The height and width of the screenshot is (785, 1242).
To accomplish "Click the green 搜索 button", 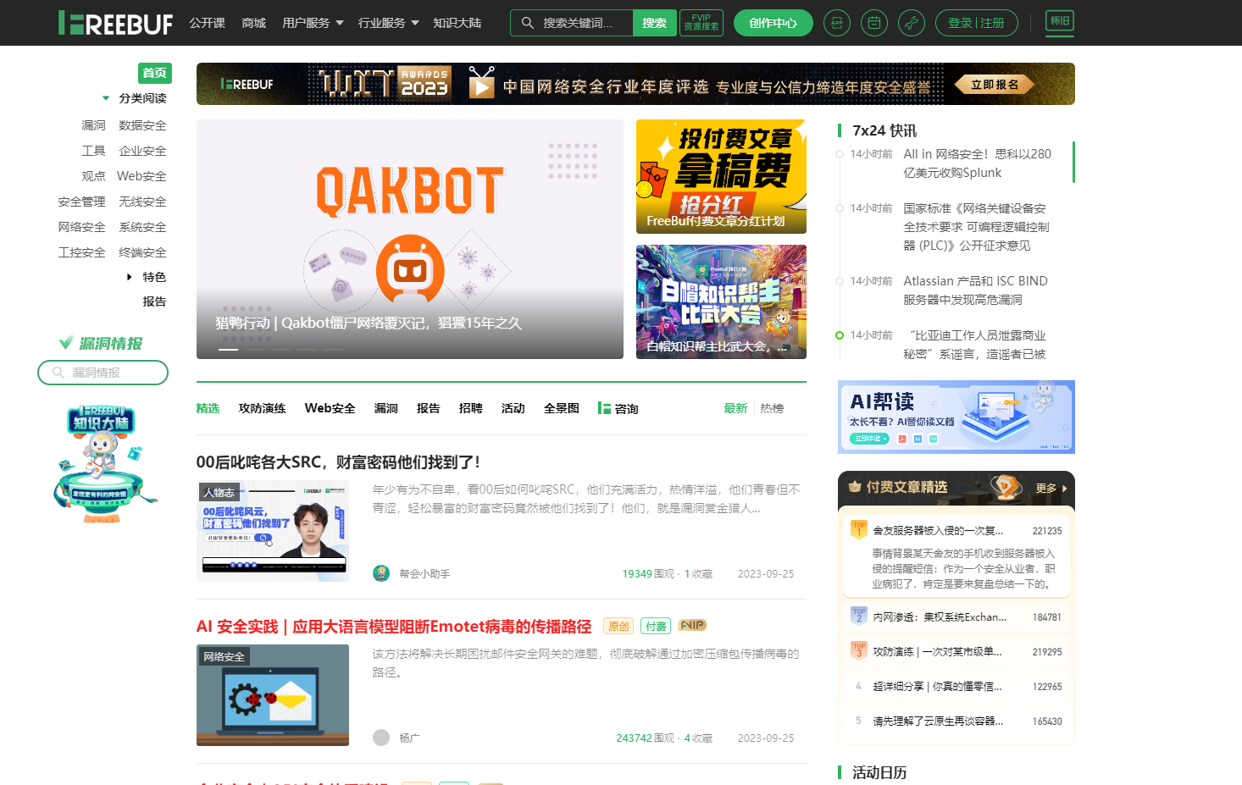I will [654, 23].
